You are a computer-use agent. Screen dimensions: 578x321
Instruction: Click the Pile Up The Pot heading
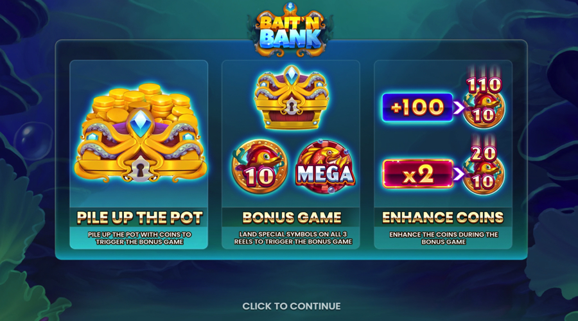(140, 218)
